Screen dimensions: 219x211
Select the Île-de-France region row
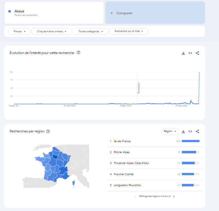click(155, 141)
